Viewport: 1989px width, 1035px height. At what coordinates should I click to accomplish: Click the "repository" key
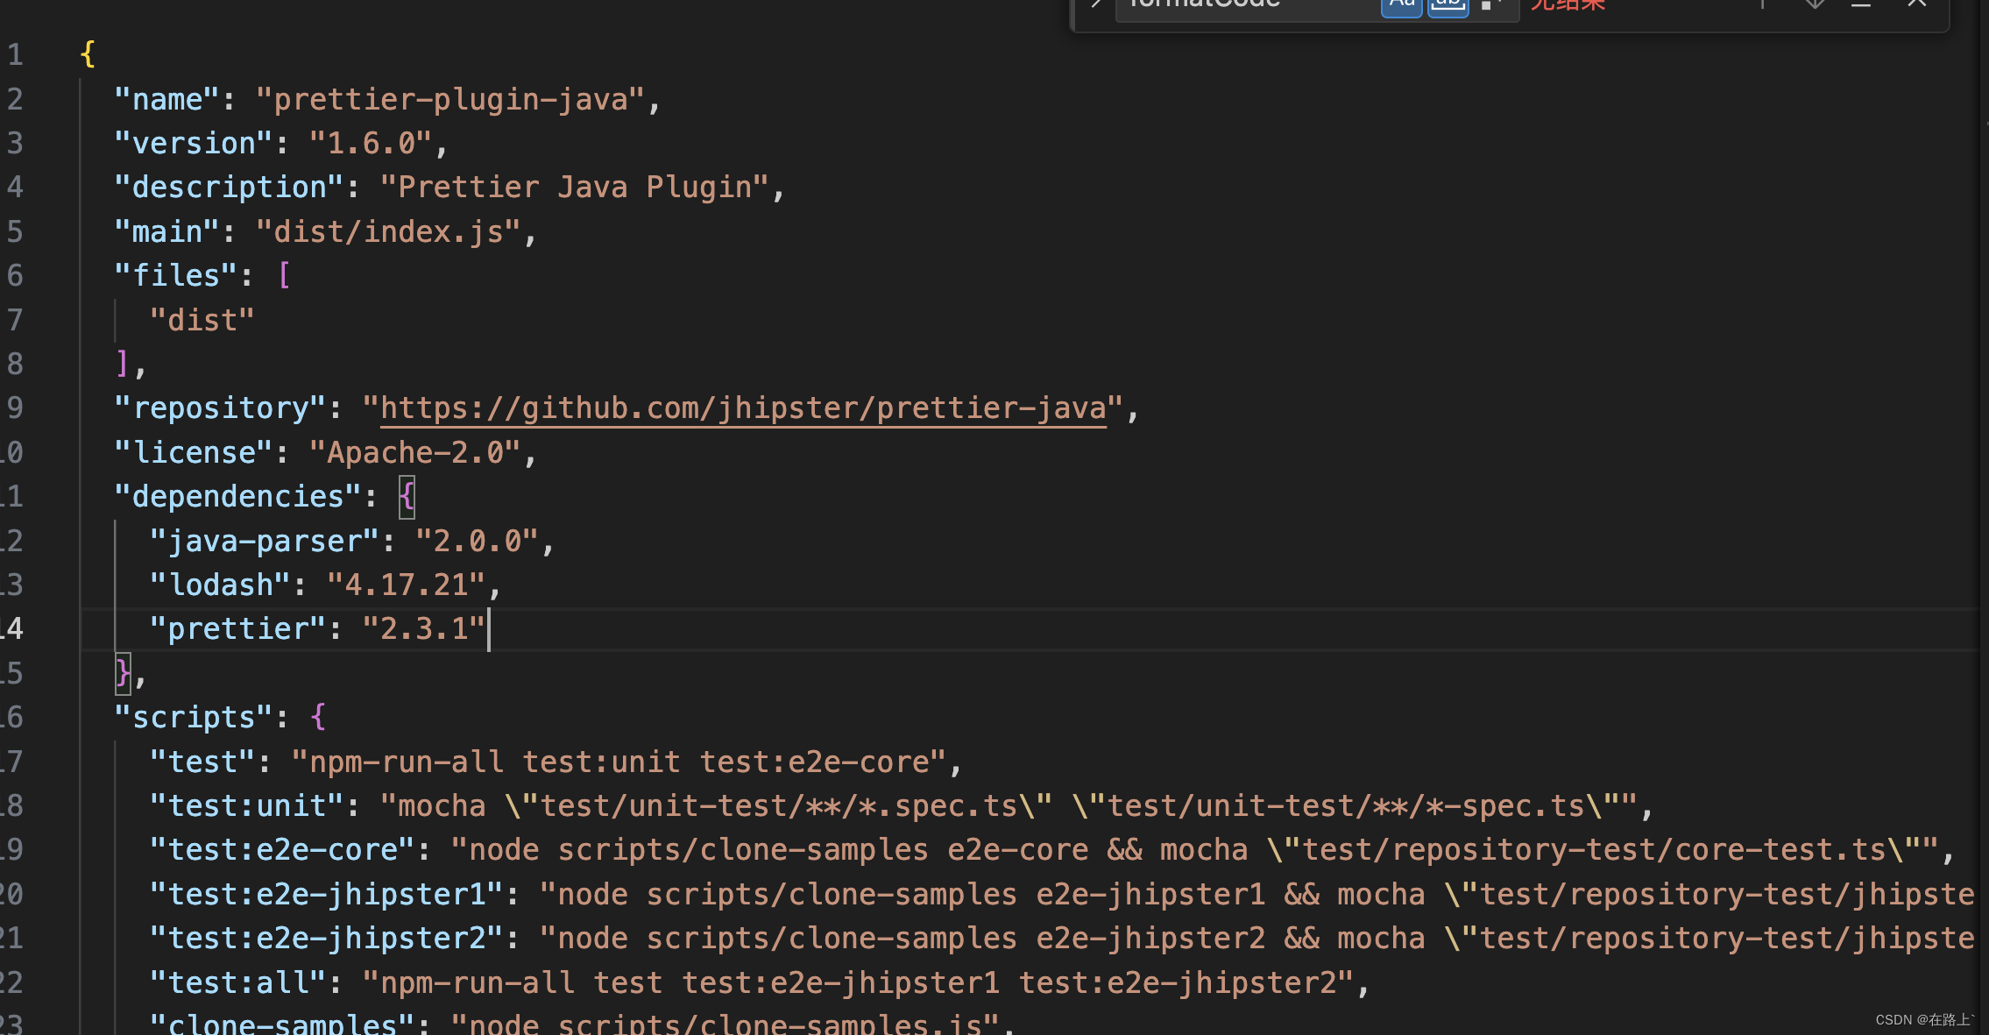point(220,408)
